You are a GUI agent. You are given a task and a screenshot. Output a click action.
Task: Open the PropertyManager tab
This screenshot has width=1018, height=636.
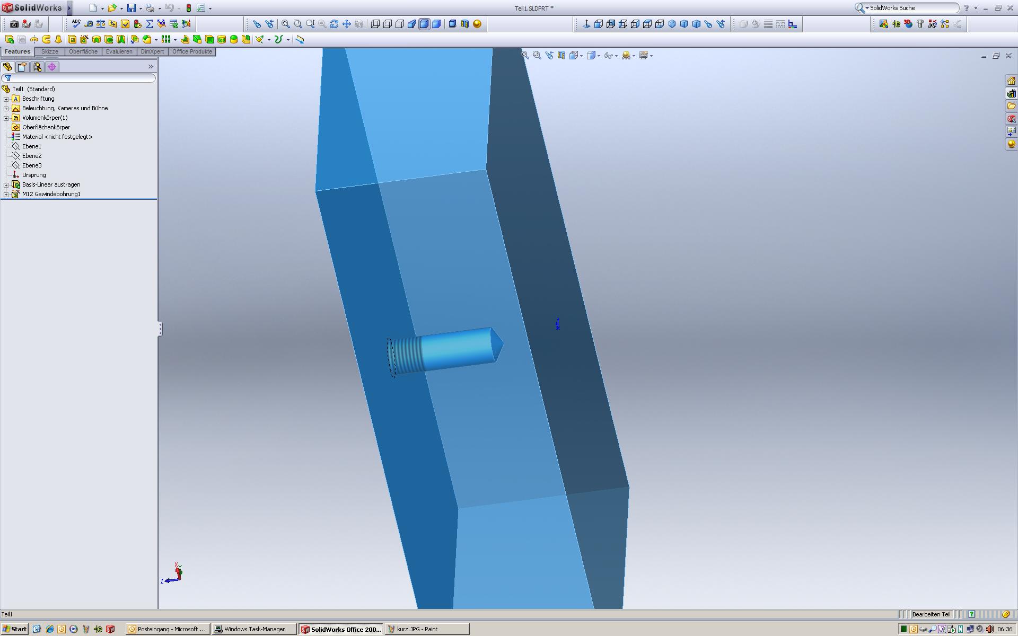point(22,67)
